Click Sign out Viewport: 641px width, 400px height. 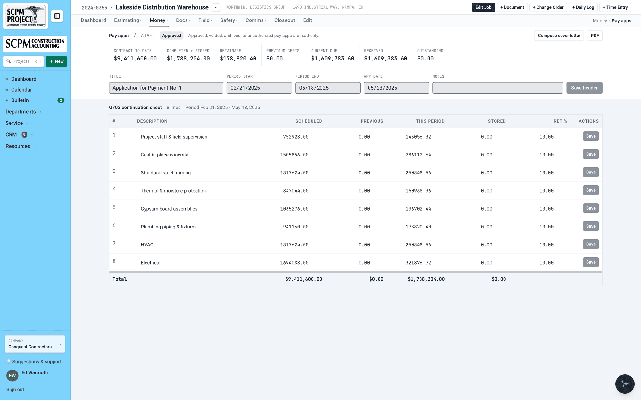click(x=15, y=389)
